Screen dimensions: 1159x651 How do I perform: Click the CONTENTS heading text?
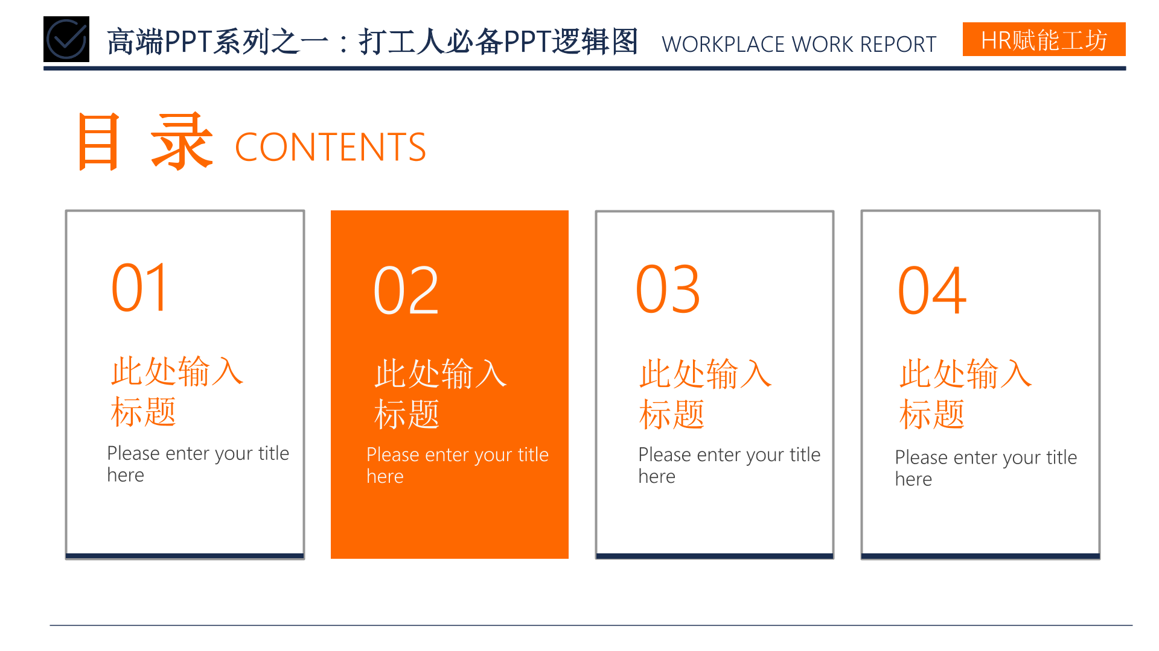[330, 147]
